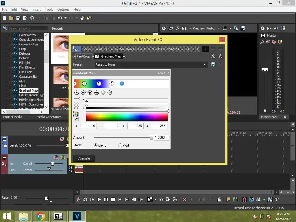
Task: Open the Preset dropdown Reset to None
Action: point(151,64)
